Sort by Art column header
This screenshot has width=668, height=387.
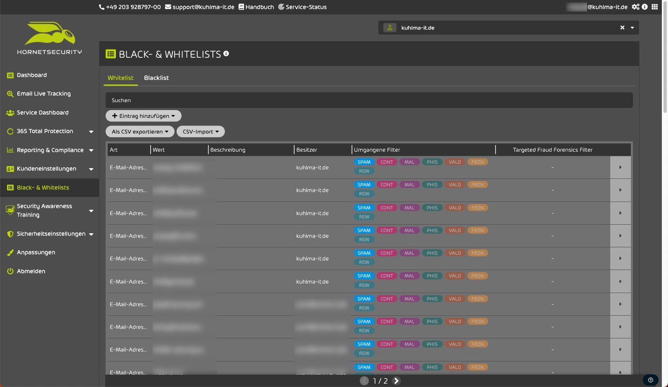click(x=129, y=150)
